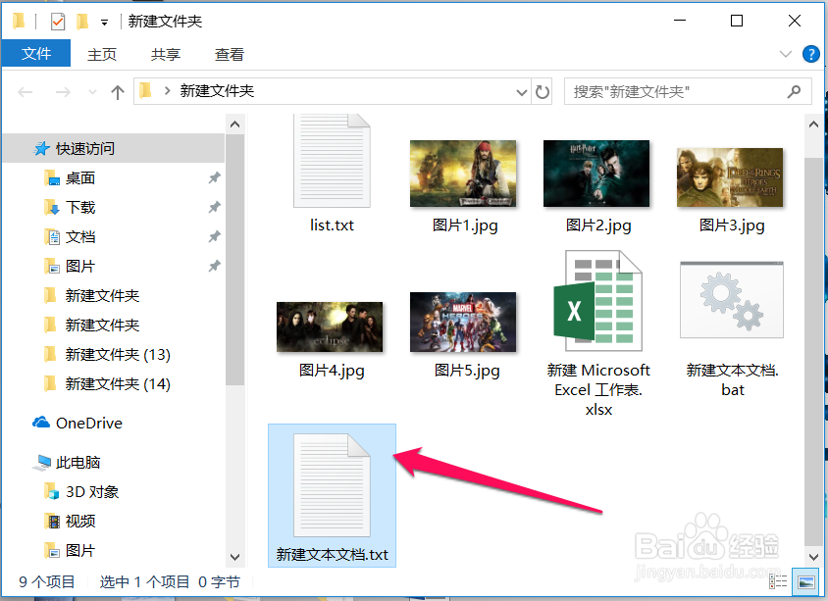This screenshot has height=601, width=828.
Task: Click the magnifier search icon
Action: (x=794, y=92)
